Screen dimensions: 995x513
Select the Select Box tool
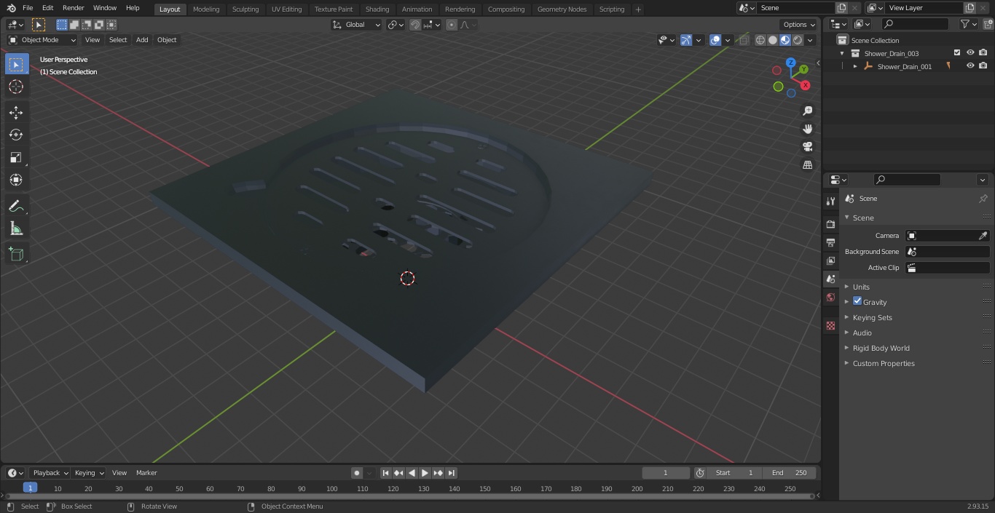point(16,64)
